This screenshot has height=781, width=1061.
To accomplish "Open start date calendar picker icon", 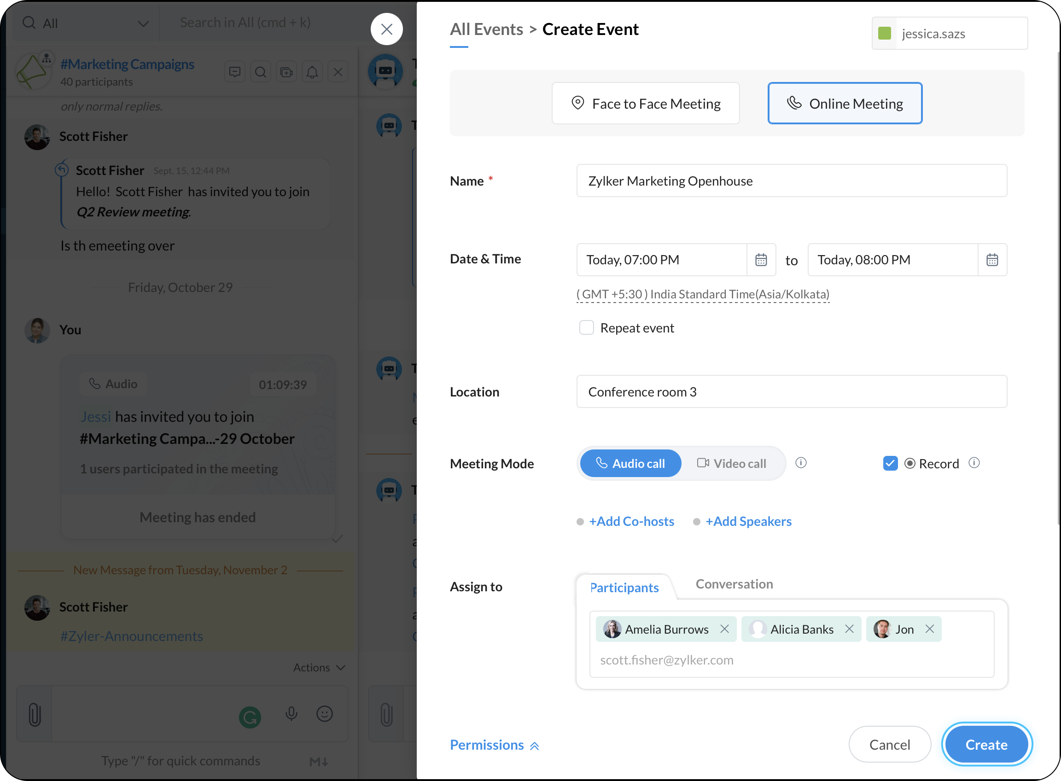I will [x=761, y=260].
